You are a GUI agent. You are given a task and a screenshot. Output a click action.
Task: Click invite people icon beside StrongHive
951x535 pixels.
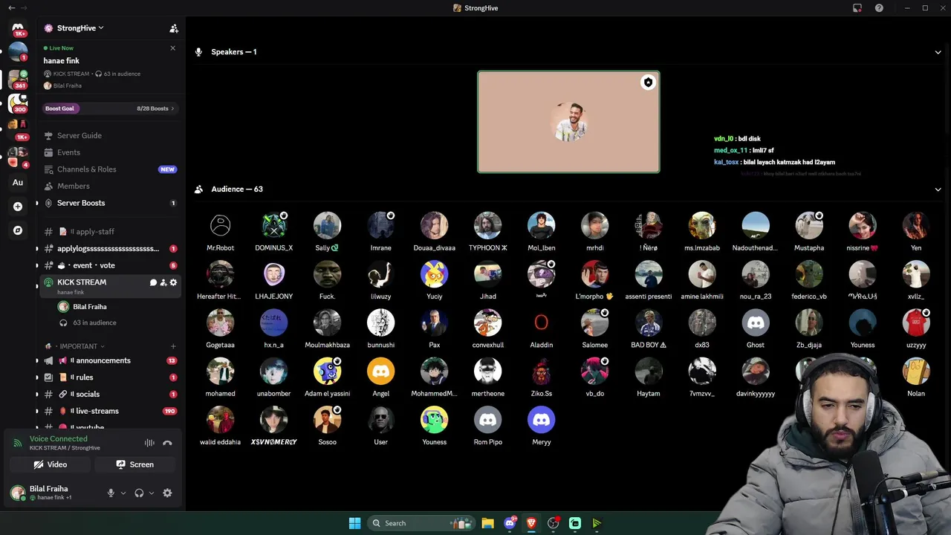(174, 28)
